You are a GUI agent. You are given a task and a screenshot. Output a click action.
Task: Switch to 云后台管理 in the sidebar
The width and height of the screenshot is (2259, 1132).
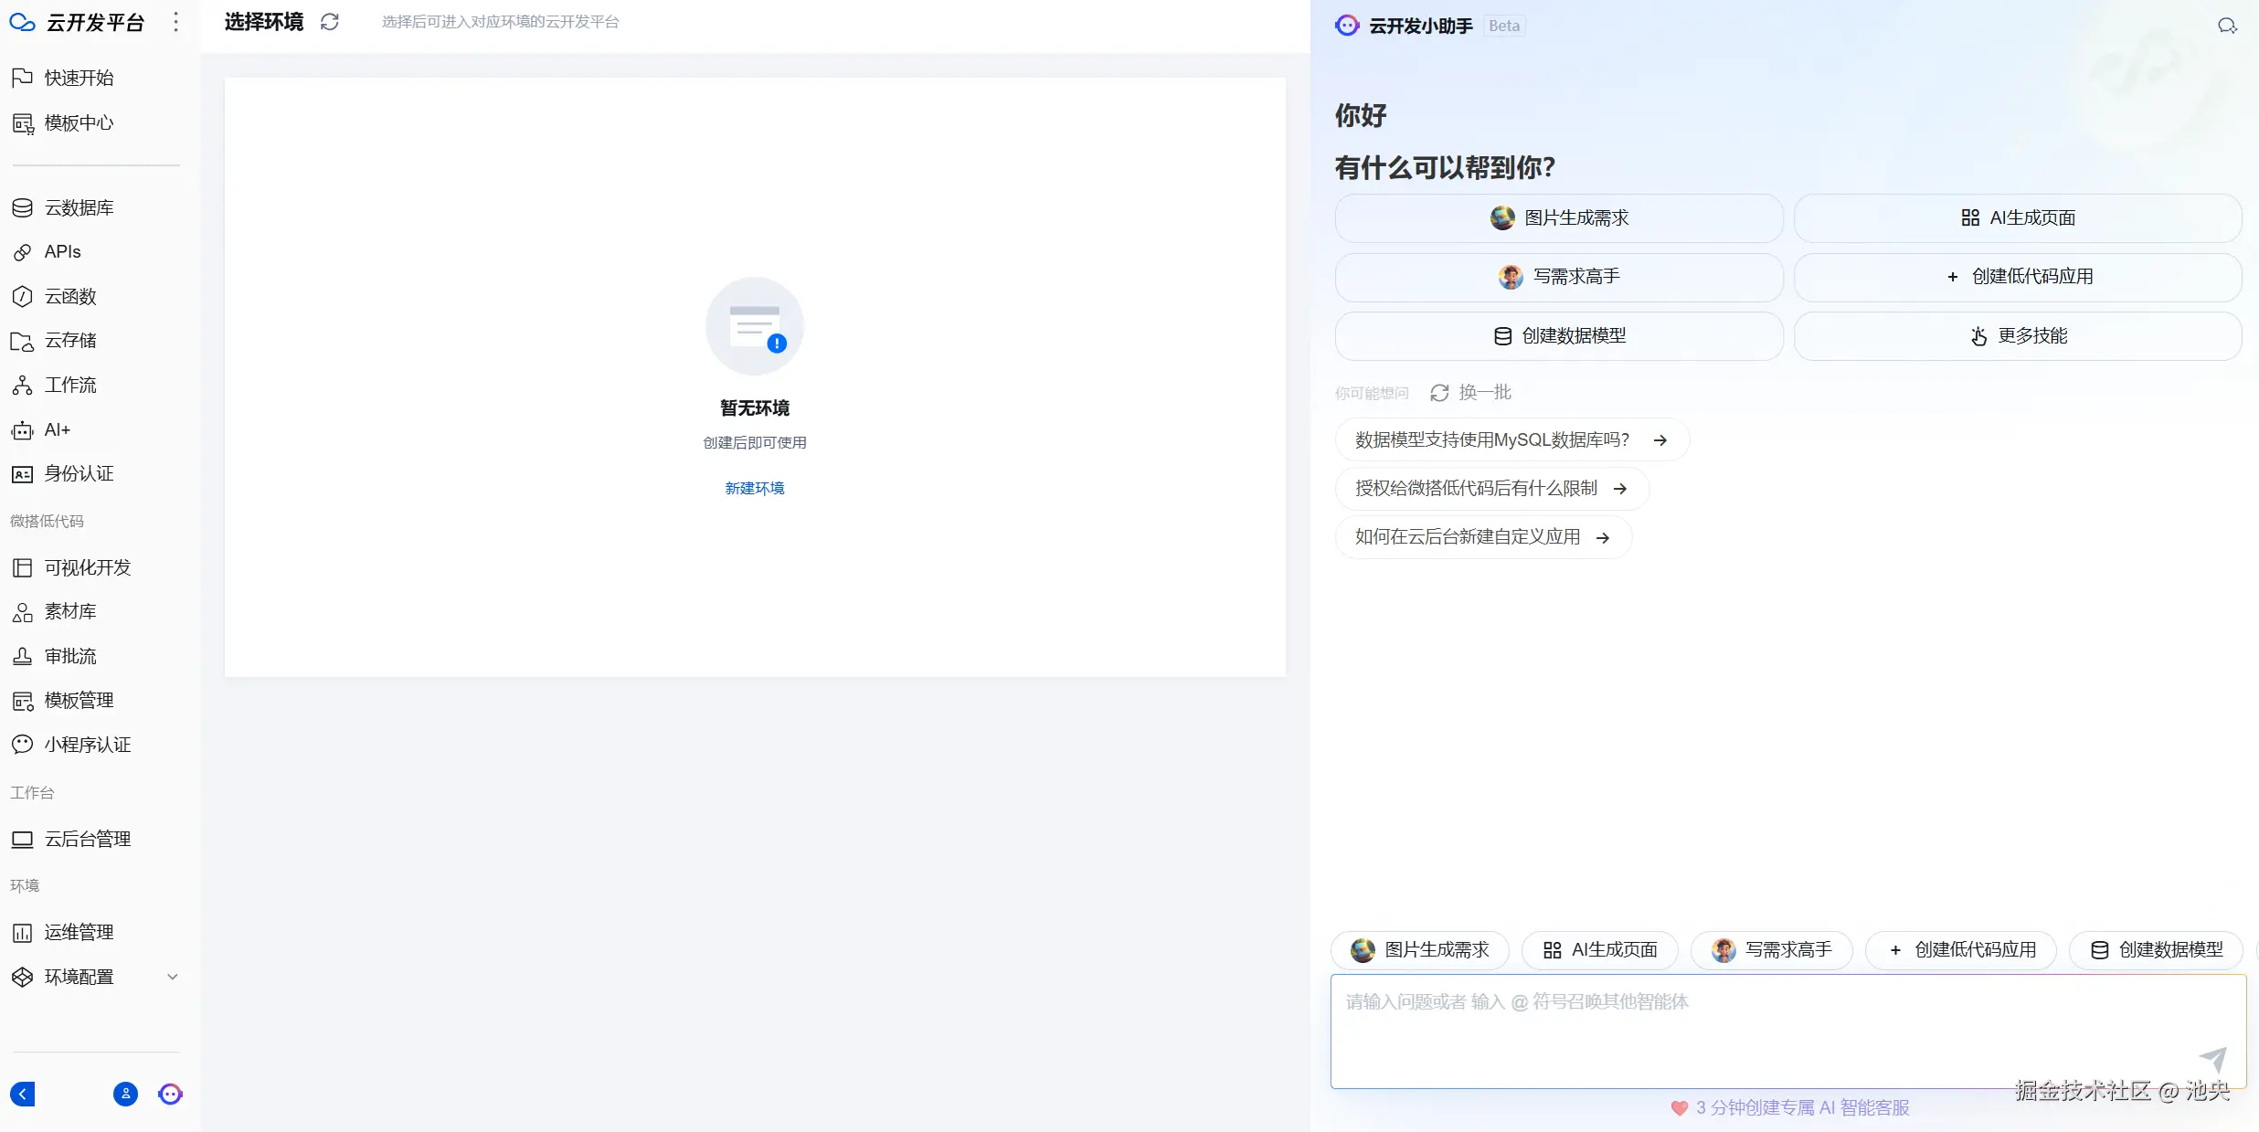(89, 838)
